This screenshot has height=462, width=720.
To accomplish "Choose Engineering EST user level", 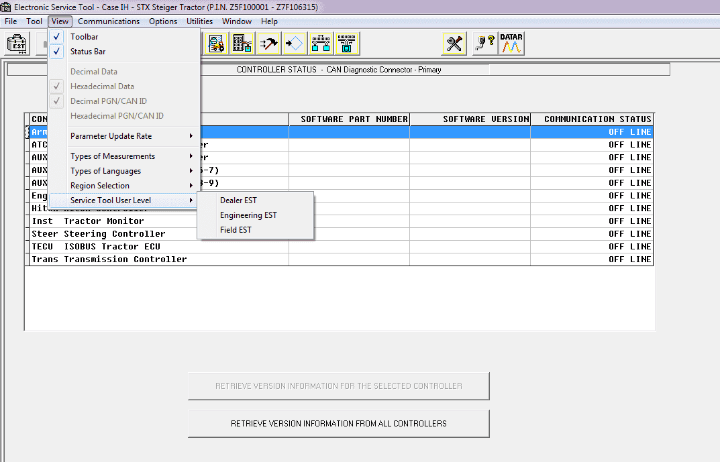I will pos(255,215).
